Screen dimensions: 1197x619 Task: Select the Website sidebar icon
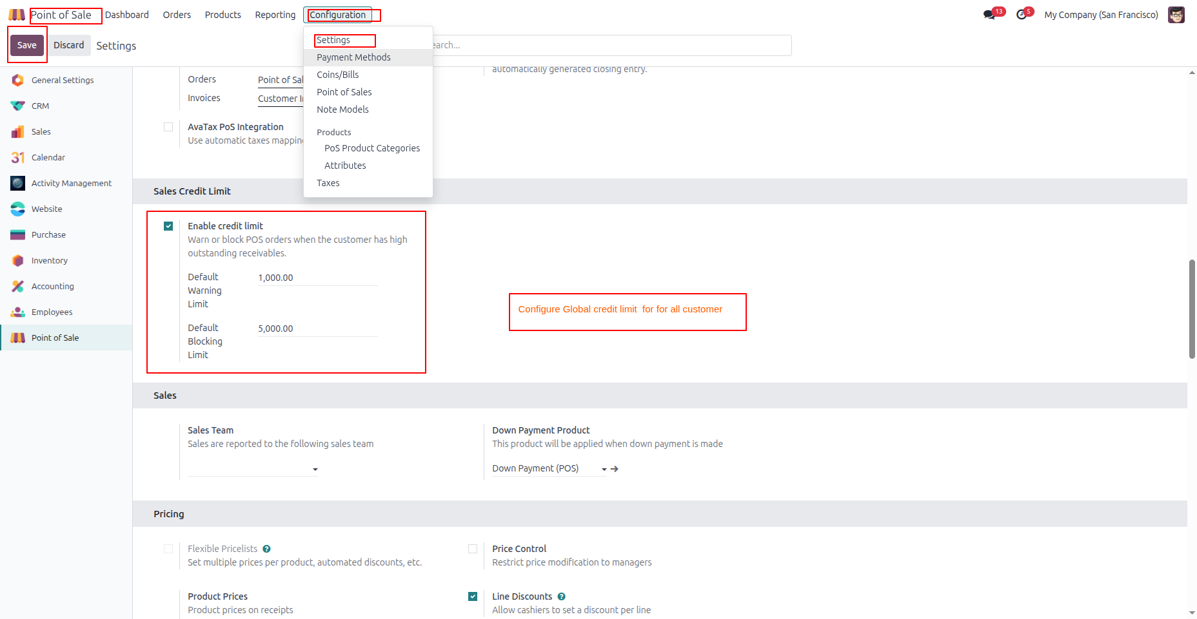click(x=17, y=209)
